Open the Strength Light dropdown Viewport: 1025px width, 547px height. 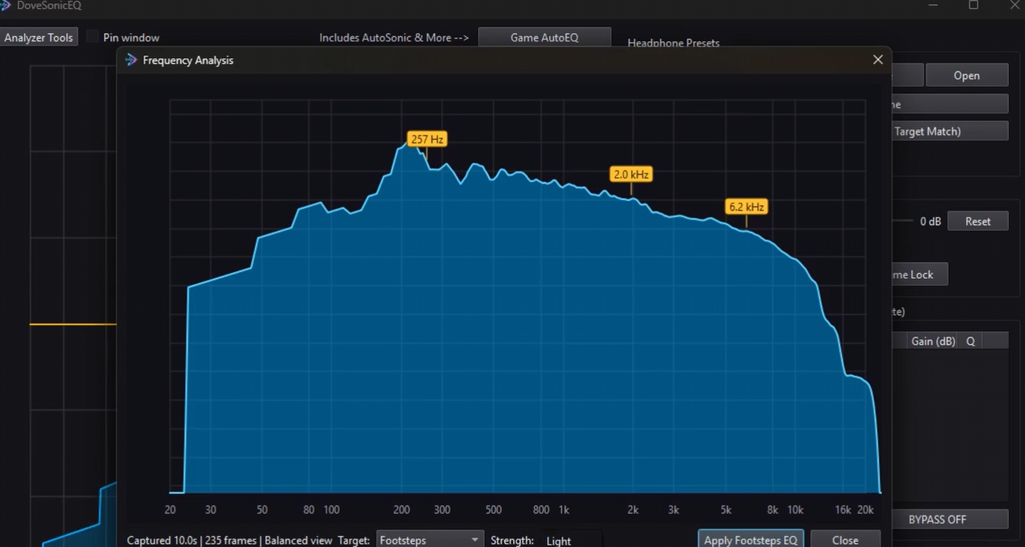(x=573, y=540)
